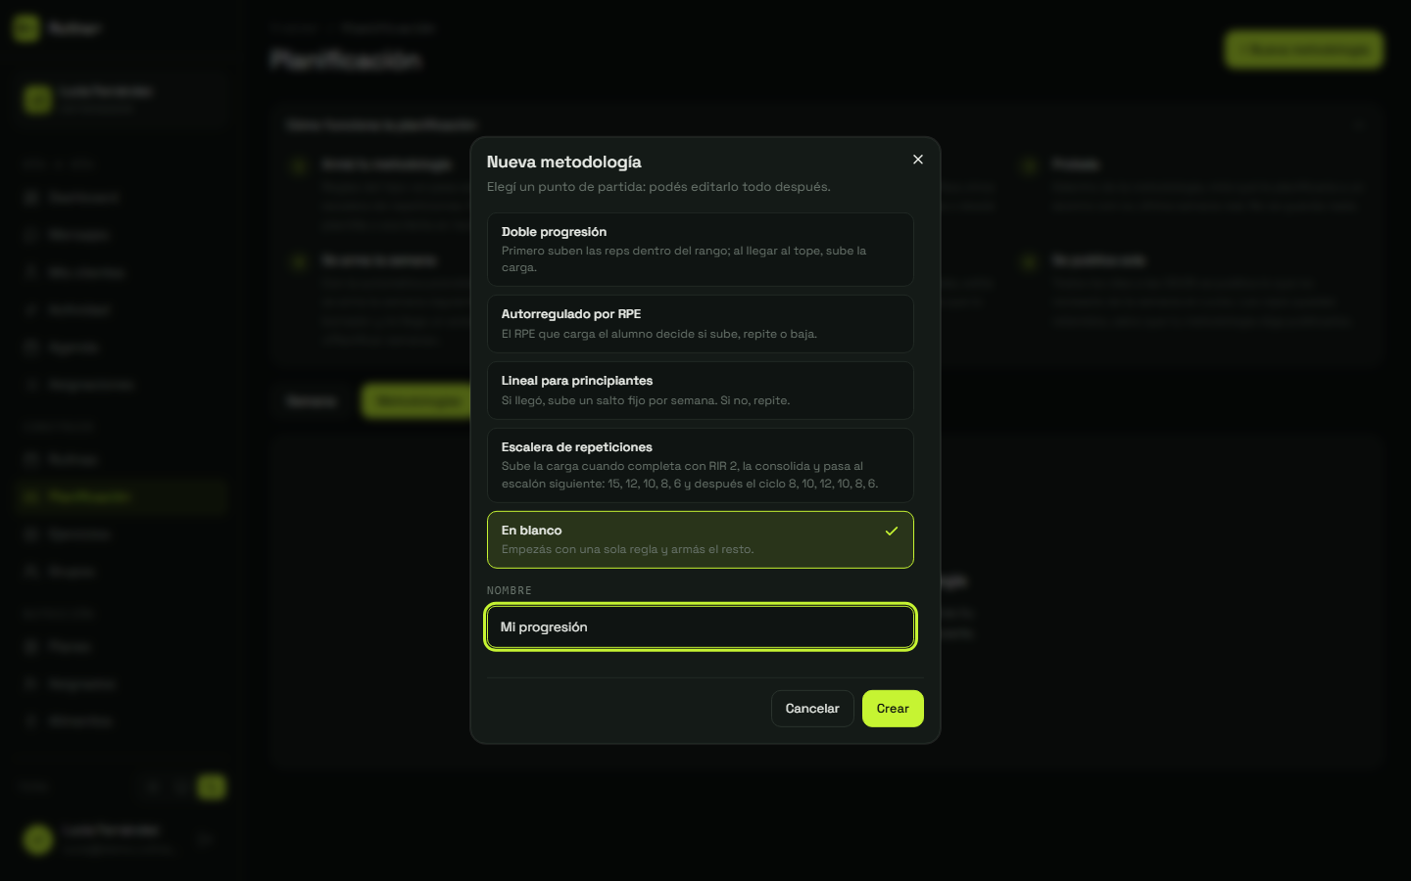
Task: Click the icon beside the highlighted Planificación item
Action: (31, 497)
